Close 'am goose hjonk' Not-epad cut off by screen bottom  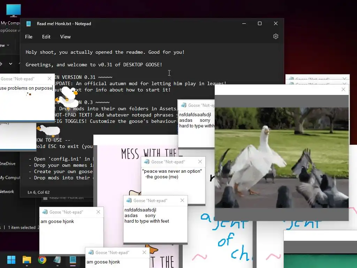coord(144,252)
